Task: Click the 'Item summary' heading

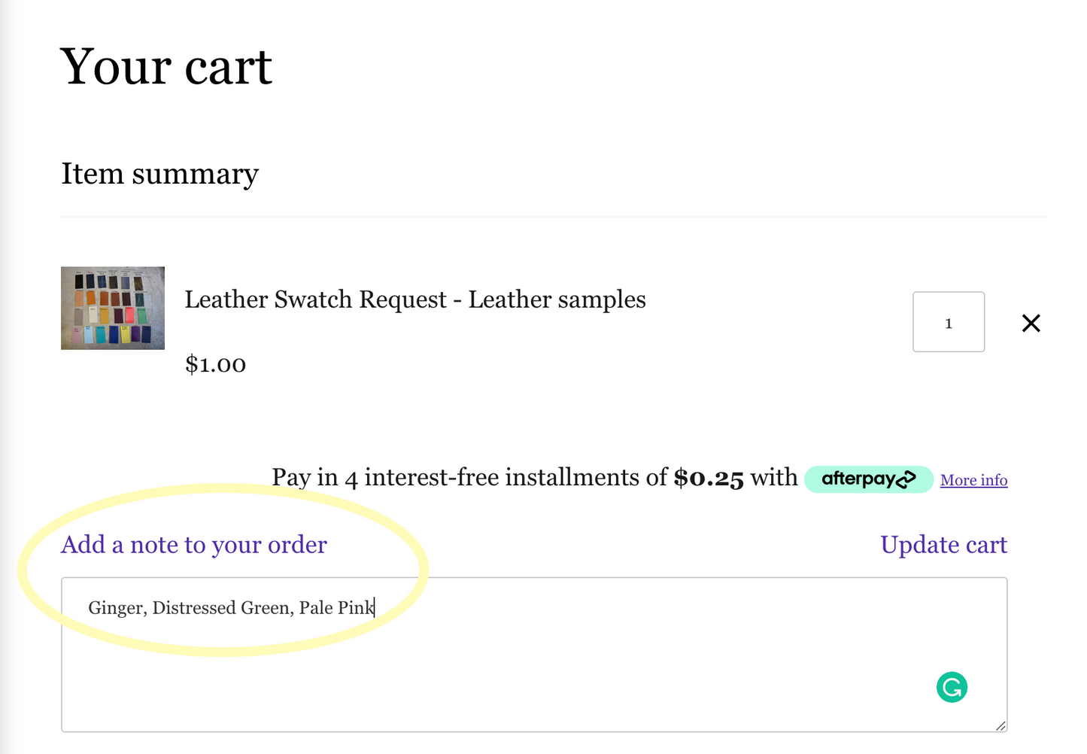Action: pos(160,174)
